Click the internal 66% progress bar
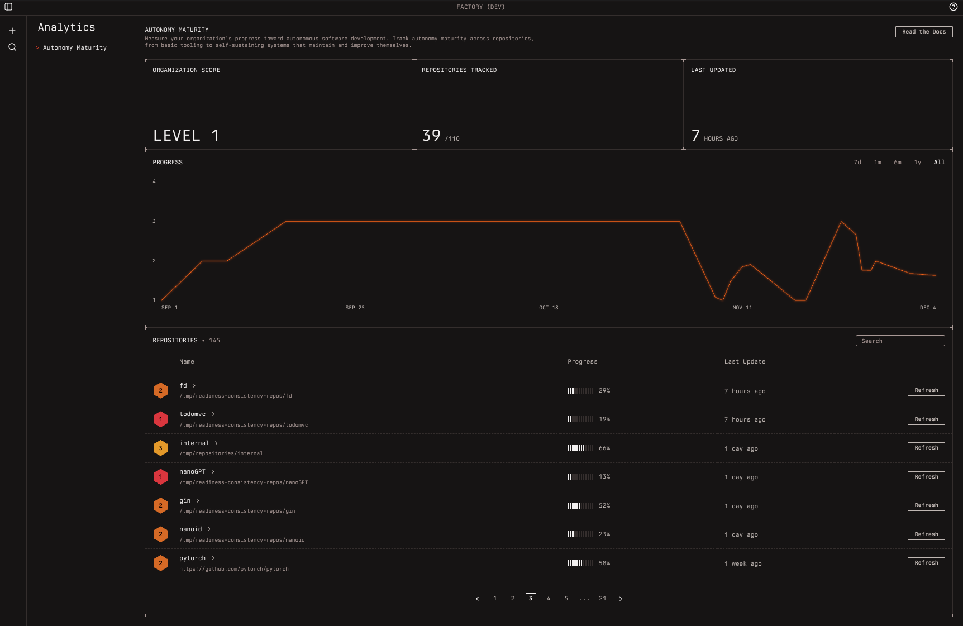 580,448
